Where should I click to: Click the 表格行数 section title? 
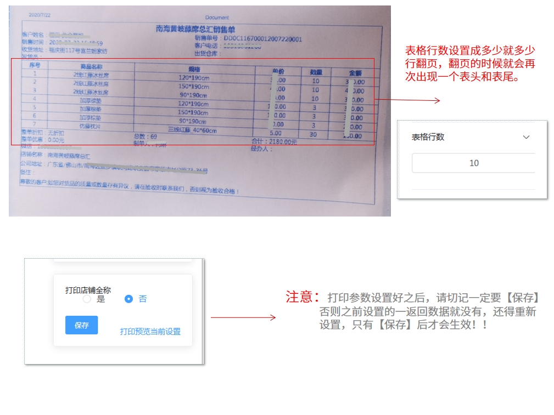(428, 137)
